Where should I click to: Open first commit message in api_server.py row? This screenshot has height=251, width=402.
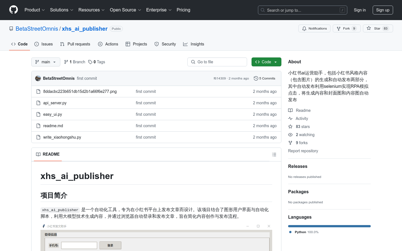point(146,103)
